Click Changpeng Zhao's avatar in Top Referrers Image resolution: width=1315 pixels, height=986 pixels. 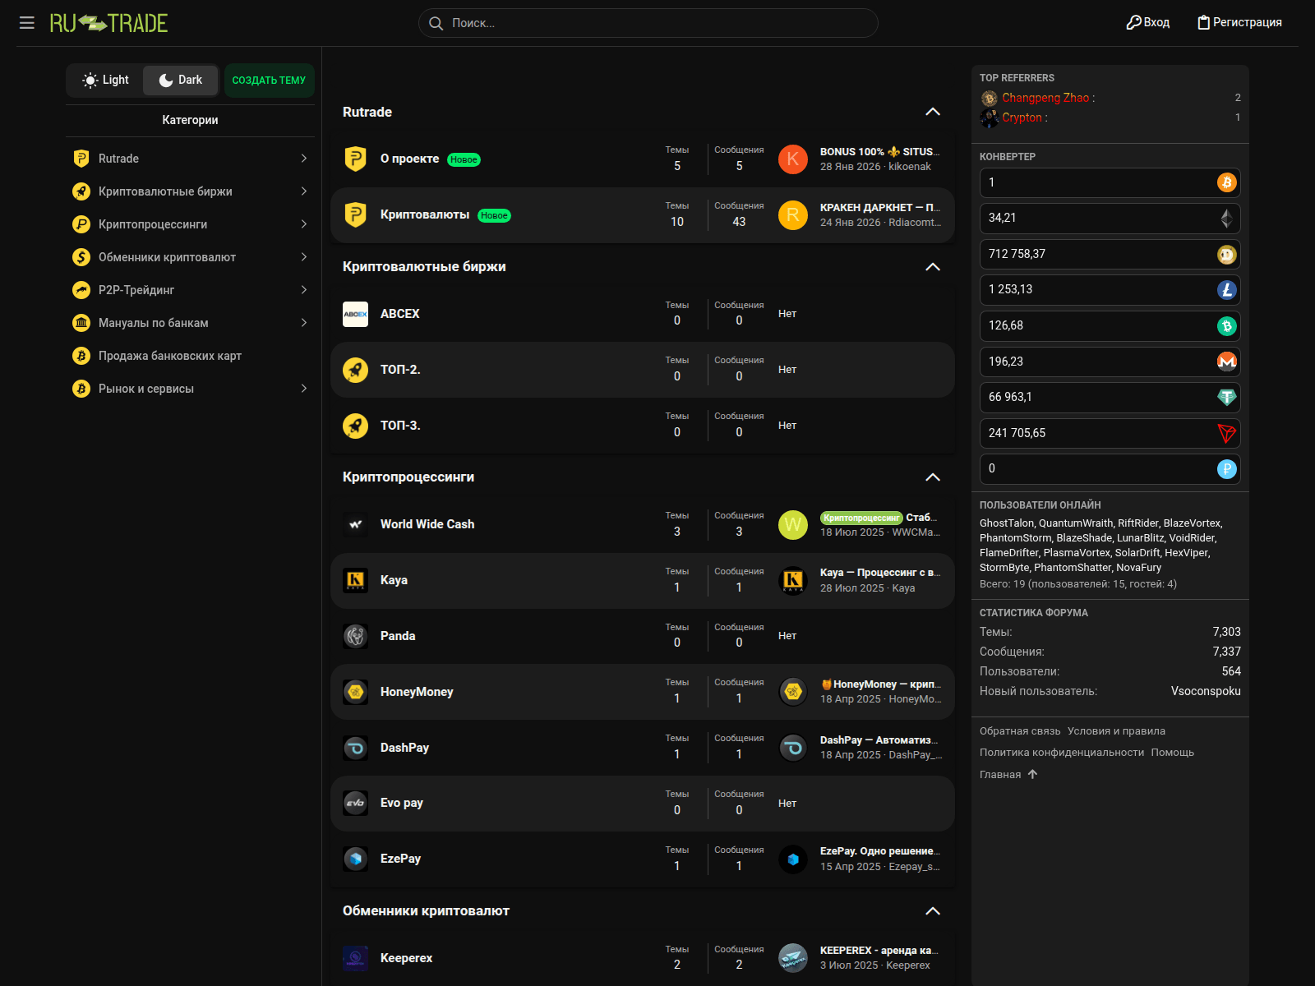[x=989, y=99]
